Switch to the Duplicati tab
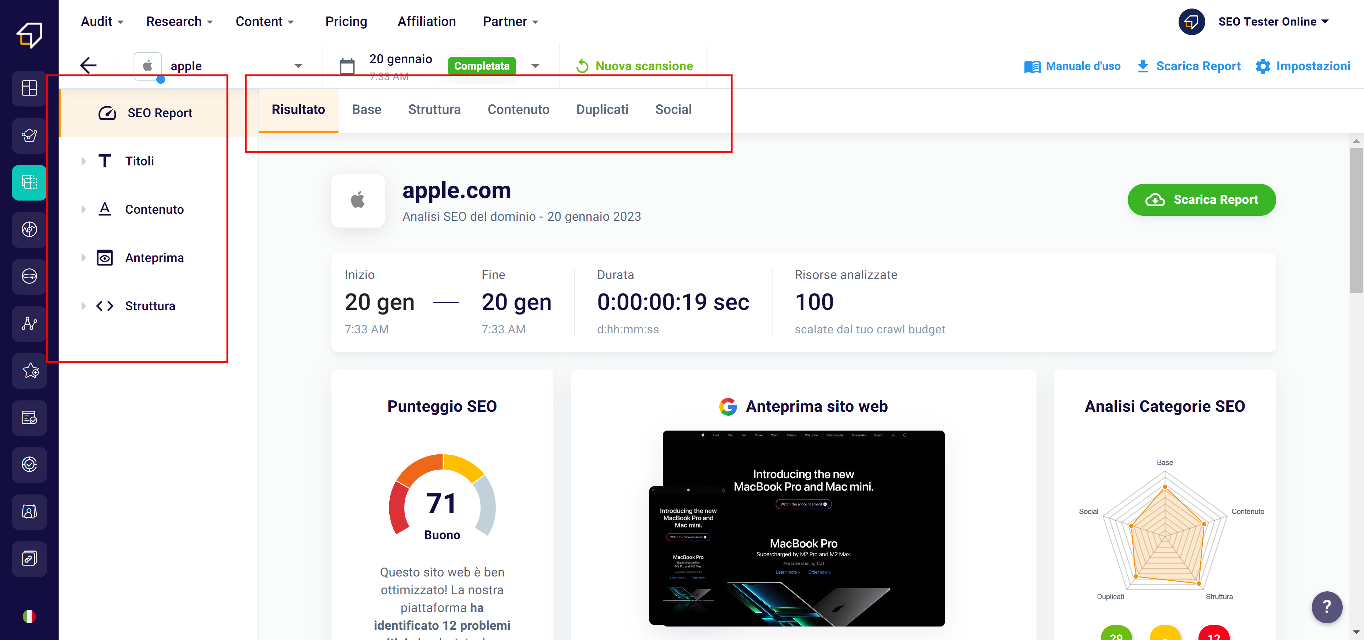The height and width of the screenshot is (640, 1364). pos(602,109)
